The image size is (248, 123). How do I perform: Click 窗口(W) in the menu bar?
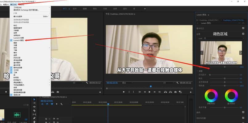(14, 5)
